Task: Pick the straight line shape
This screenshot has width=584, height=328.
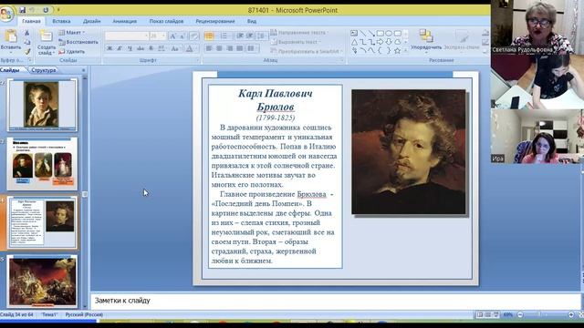Action: (363, 34)
